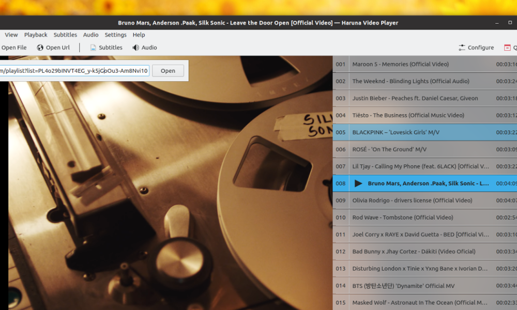Click the Audio toolbar label
The width and height of the screenshot is (517, 310).
click(x=149, y=48)
